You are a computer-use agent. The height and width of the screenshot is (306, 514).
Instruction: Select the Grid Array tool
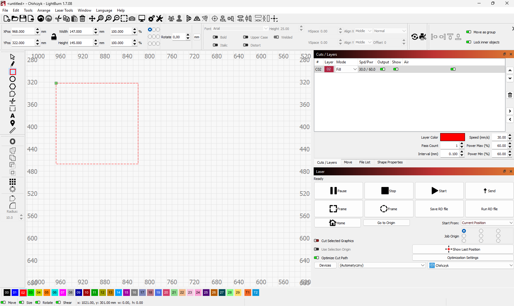click(x=13, y=182)
